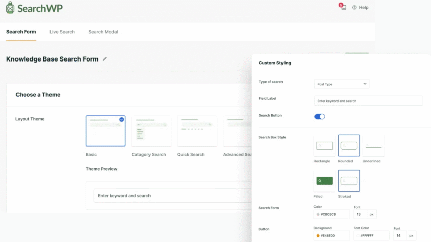431x242 pixels.
Task: Toggle the Search Button switch
Action: [320, 116]
